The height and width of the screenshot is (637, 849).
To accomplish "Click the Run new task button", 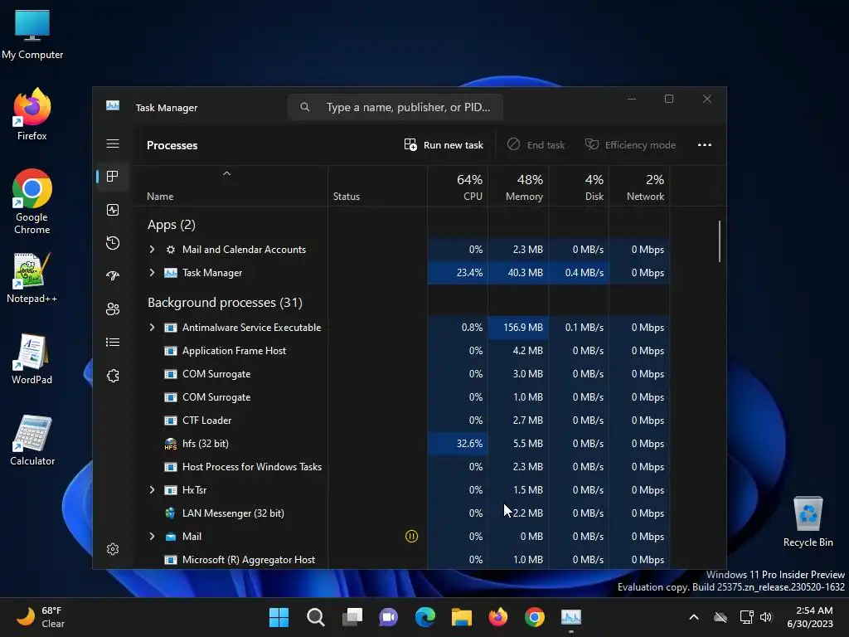I will point(444,144).
